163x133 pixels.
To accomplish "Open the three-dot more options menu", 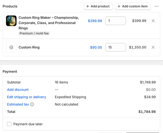I will point(156,6).
